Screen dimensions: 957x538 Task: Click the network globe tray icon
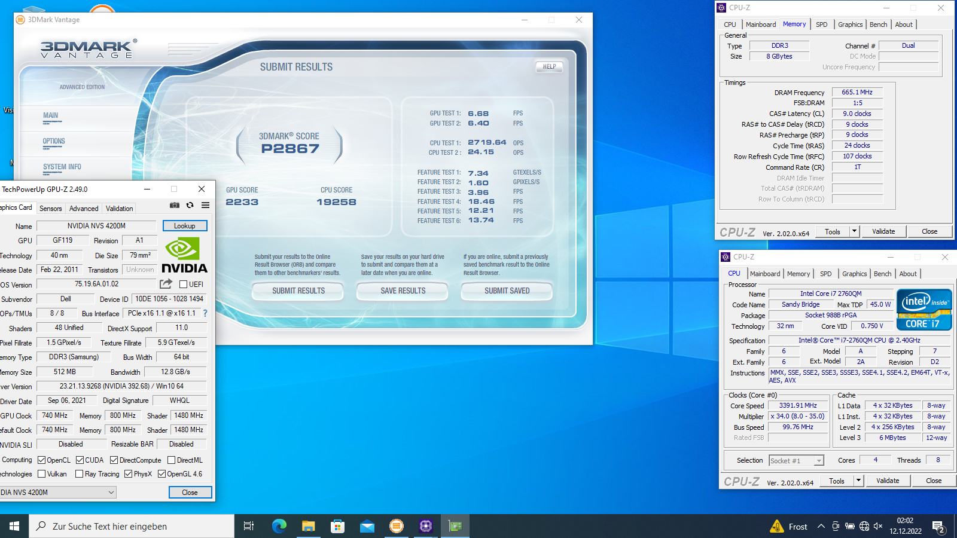[x=864, y=526]
